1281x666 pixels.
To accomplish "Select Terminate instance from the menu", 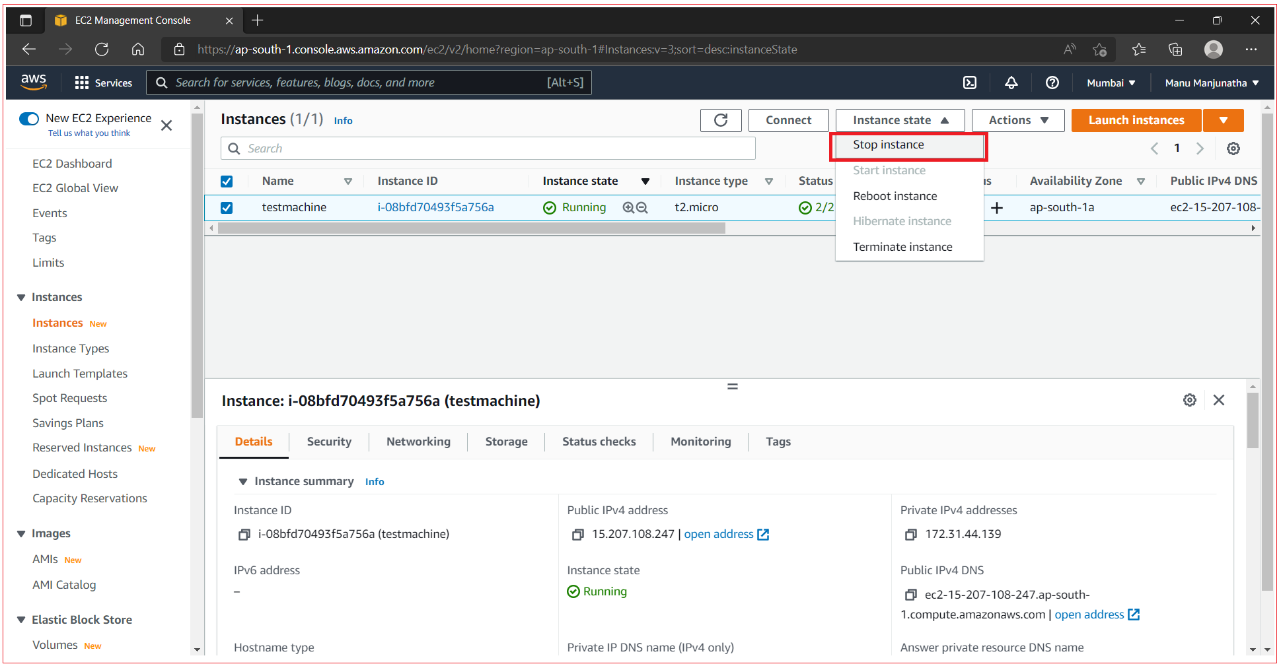I will coord(909,247).
